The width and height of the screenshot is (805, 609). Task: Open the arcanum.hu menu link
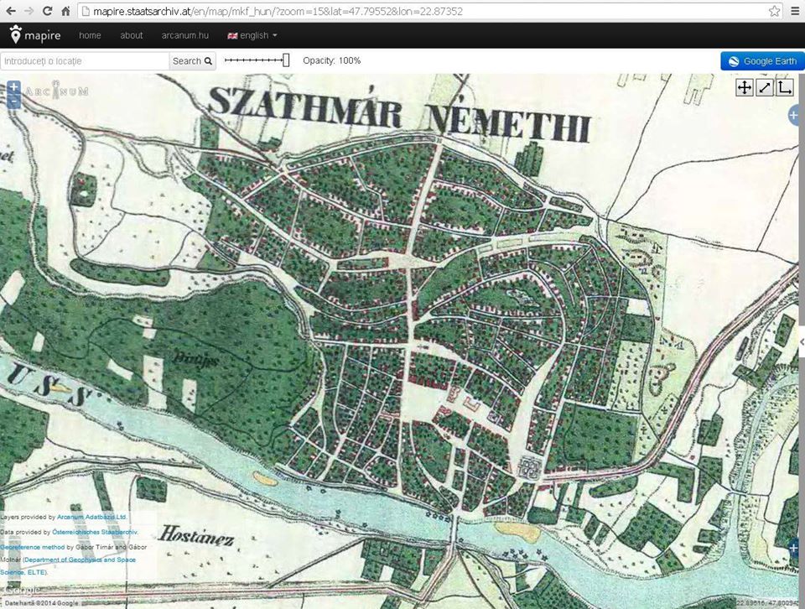[x=185, y=35]
